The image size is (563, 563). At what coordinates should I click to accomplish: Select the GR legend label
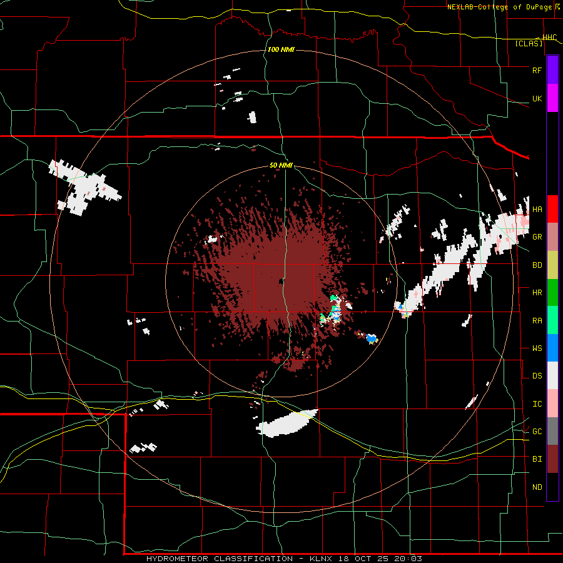537,237
